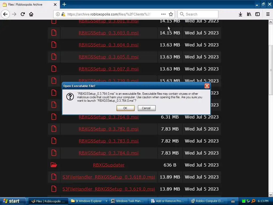
Task: Download RBXGSSetup_0.3.605.0.msi
Action: coord(109,57)
